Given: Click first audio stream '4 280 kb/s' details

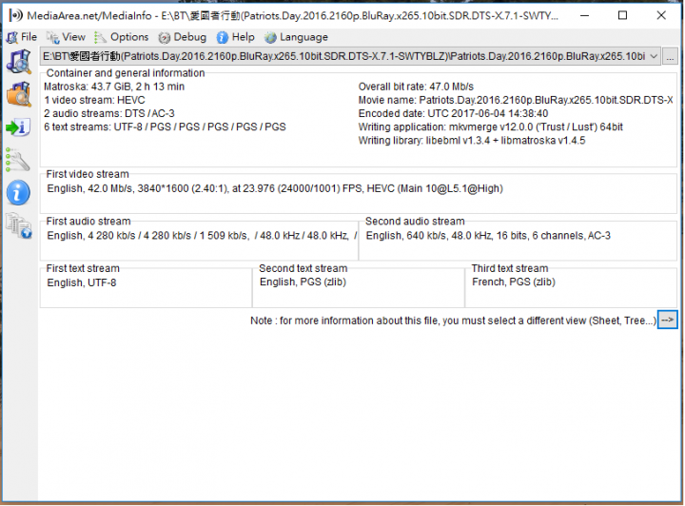Looking at the screenshot, I should [x=203, y=236].
